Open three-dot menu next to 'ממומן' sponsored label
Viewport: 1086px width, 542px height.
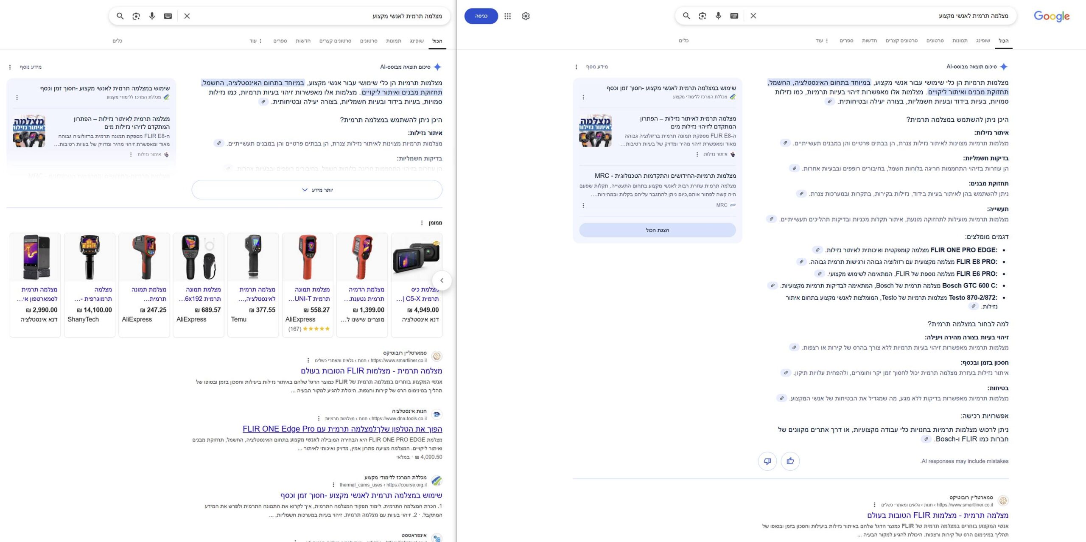421,223
